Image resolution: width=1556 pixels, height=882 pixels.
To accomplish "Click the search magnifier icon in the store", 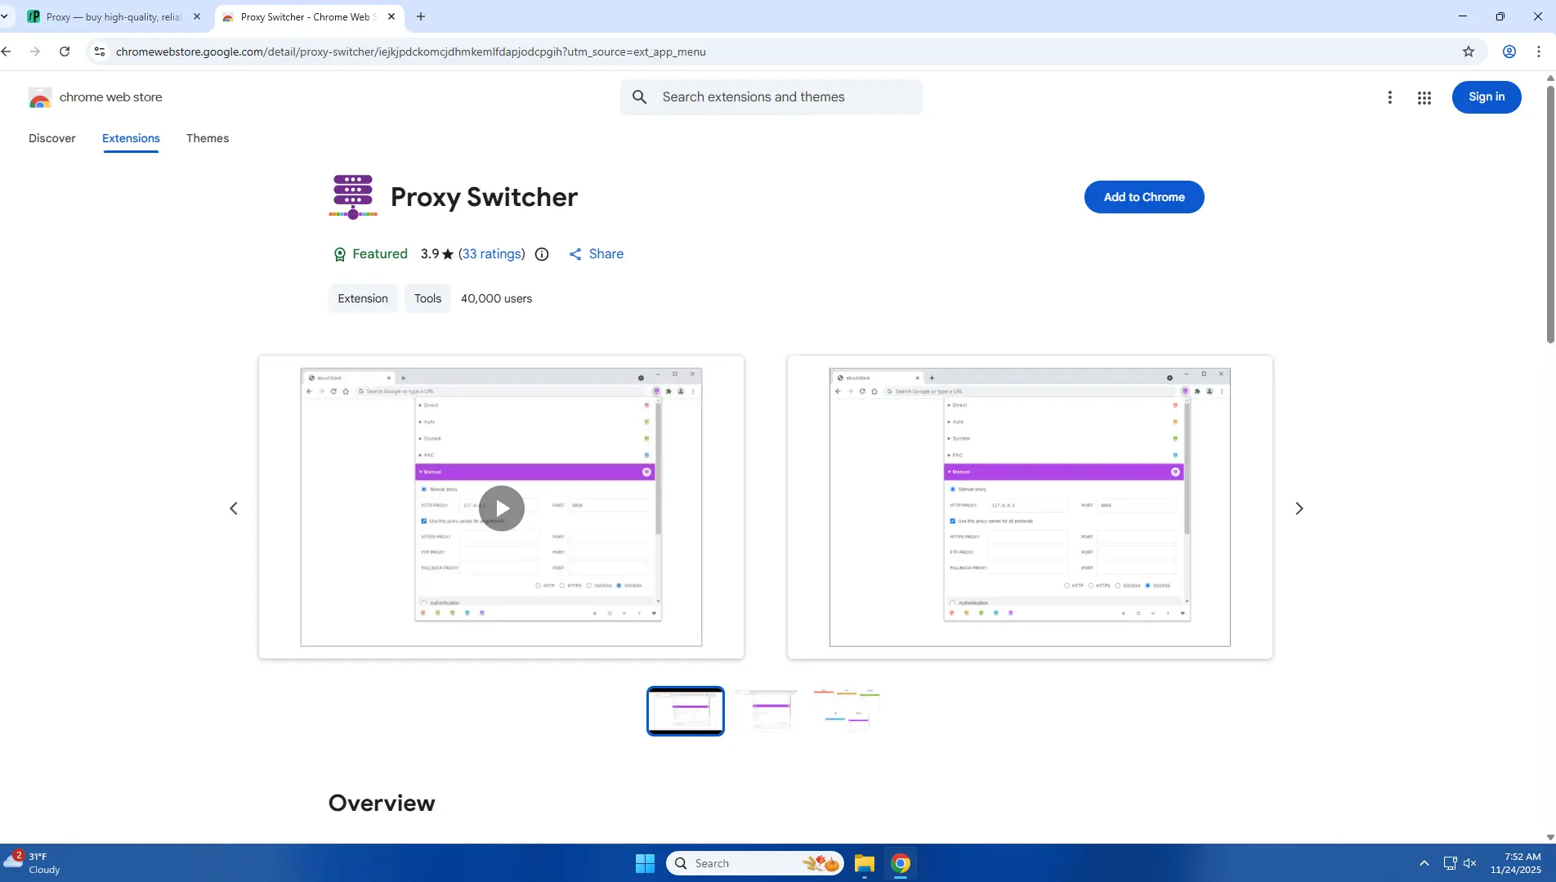I will [640, 97].
